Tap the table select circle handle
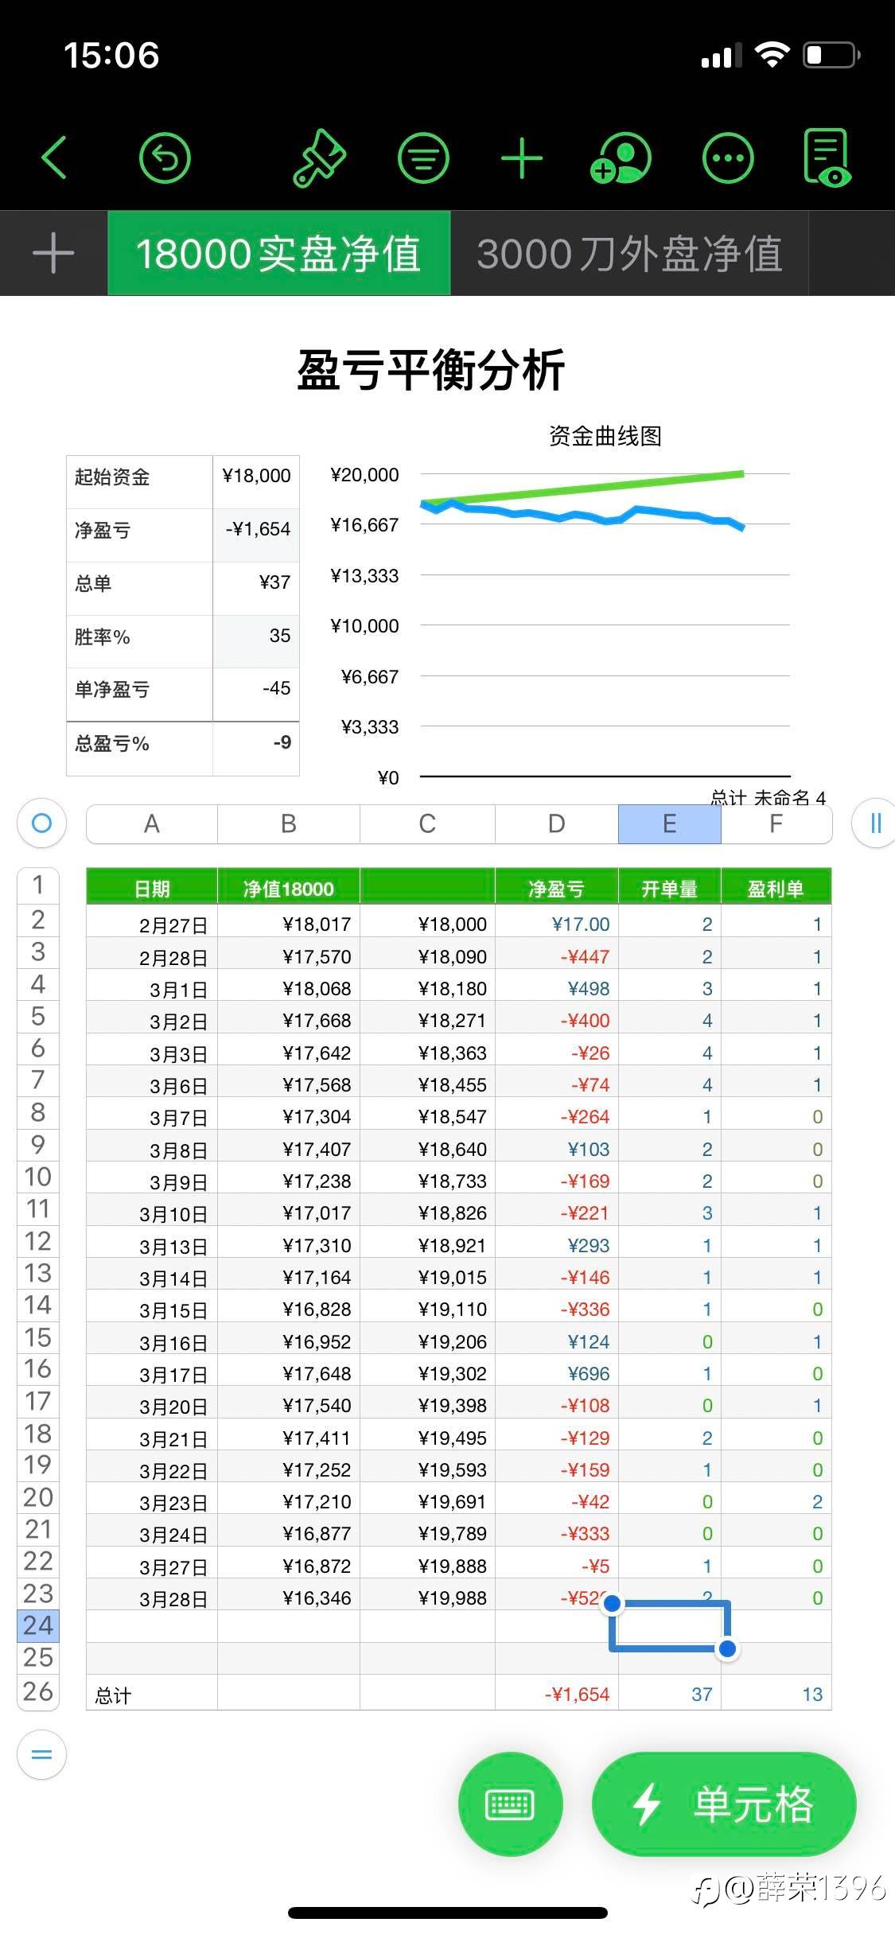Image resolution: width=895 pixels, height=1938 pixels. coord(41,823)
